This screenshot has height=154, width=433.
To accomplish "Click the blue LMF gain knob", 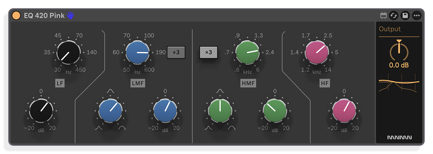I will pyautogui.click(x=165, y=110).
